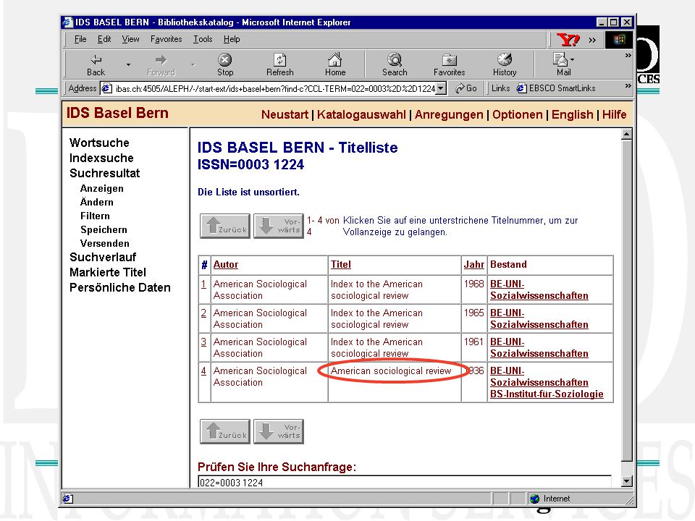Open the Katalogauswahl header link

click(x=361, y=115)
